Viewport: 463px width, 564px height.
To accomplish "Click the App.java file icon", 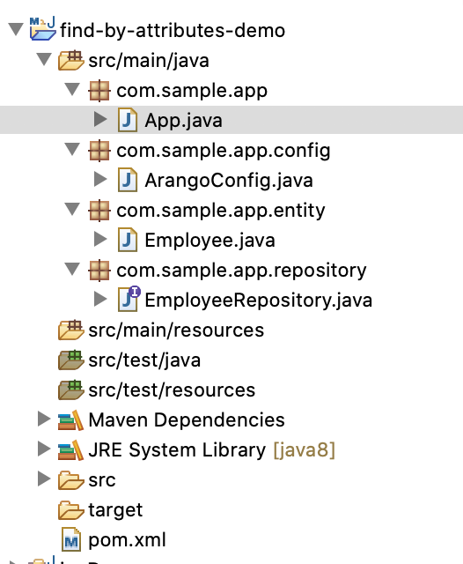I will 128,120.
